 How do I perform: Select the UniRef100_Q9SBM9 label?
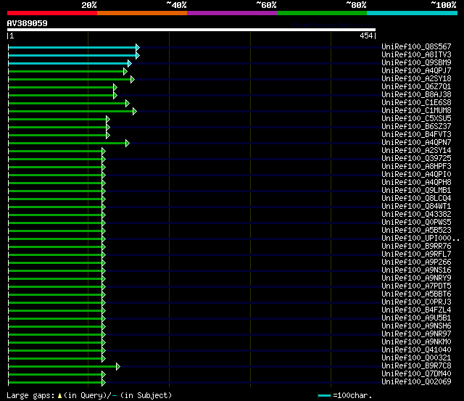click(416, 63)
